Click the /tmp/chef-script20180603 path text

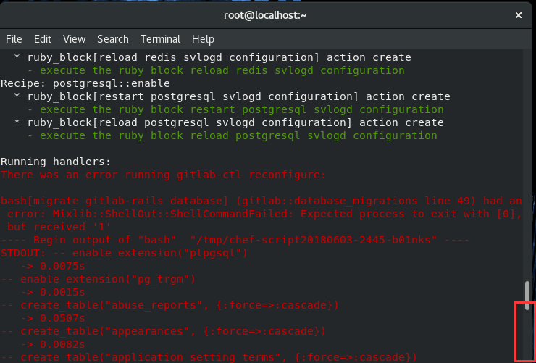[314, 240]
